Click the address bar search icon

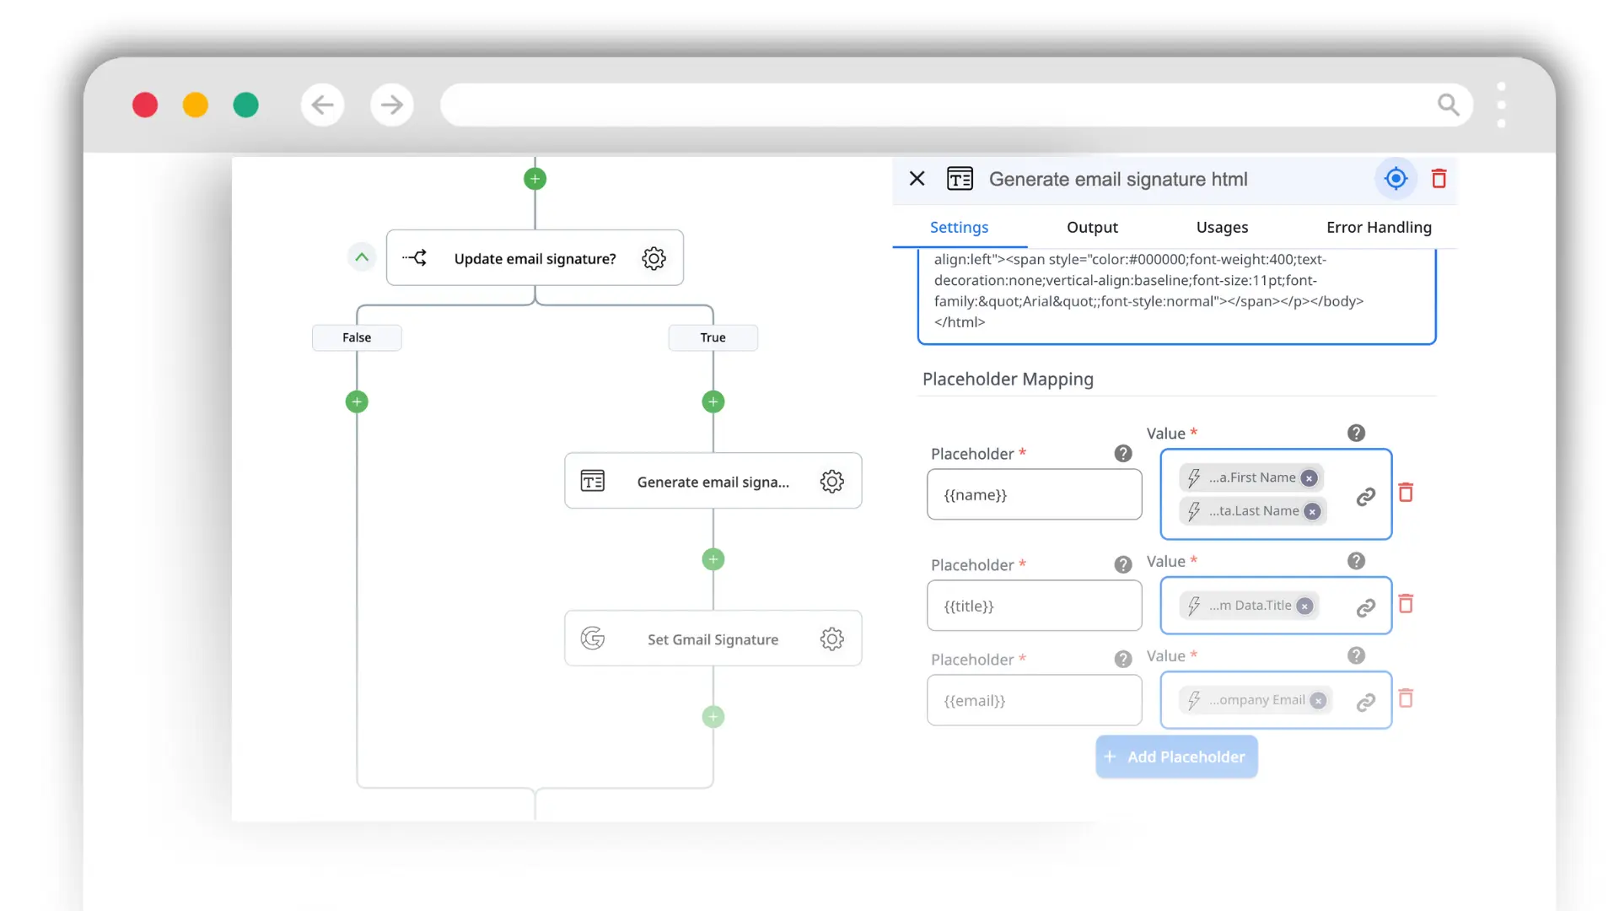(x=1448, y=105)
